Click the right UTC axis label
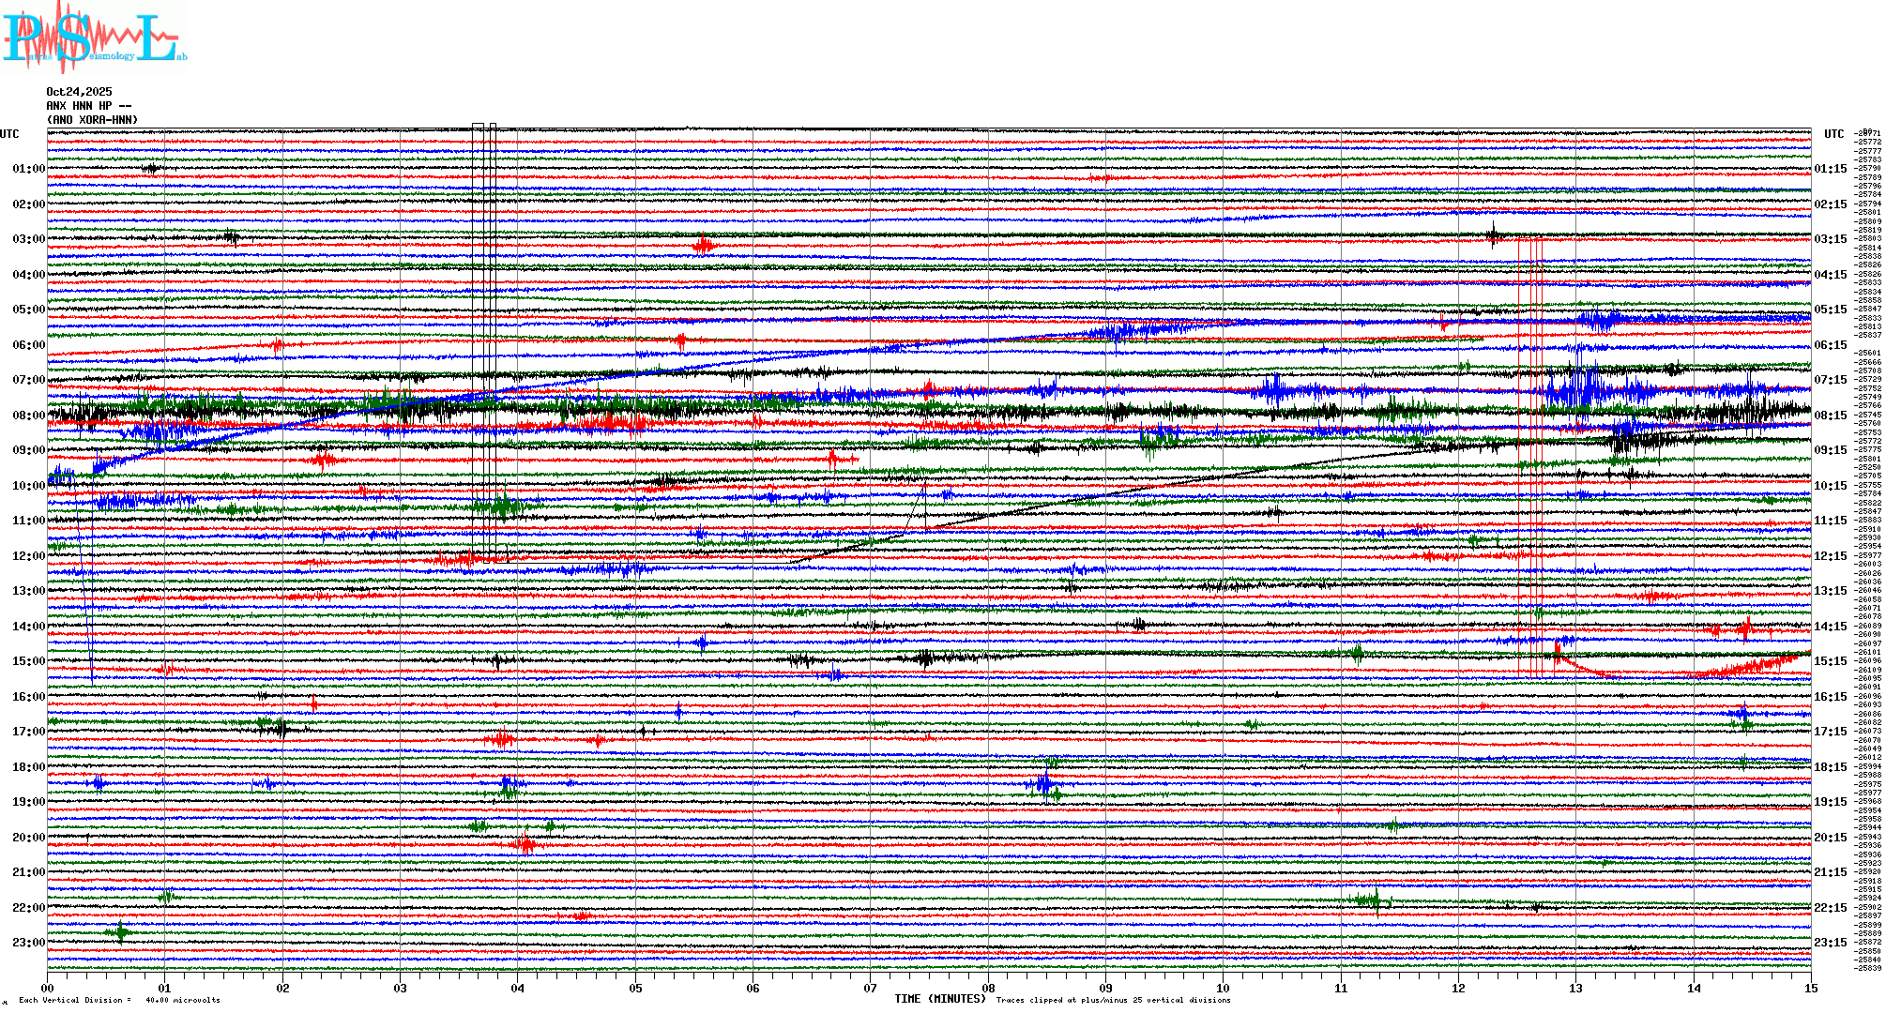The width and height of the screenshot is (1886, 1013). [1833, 134]
